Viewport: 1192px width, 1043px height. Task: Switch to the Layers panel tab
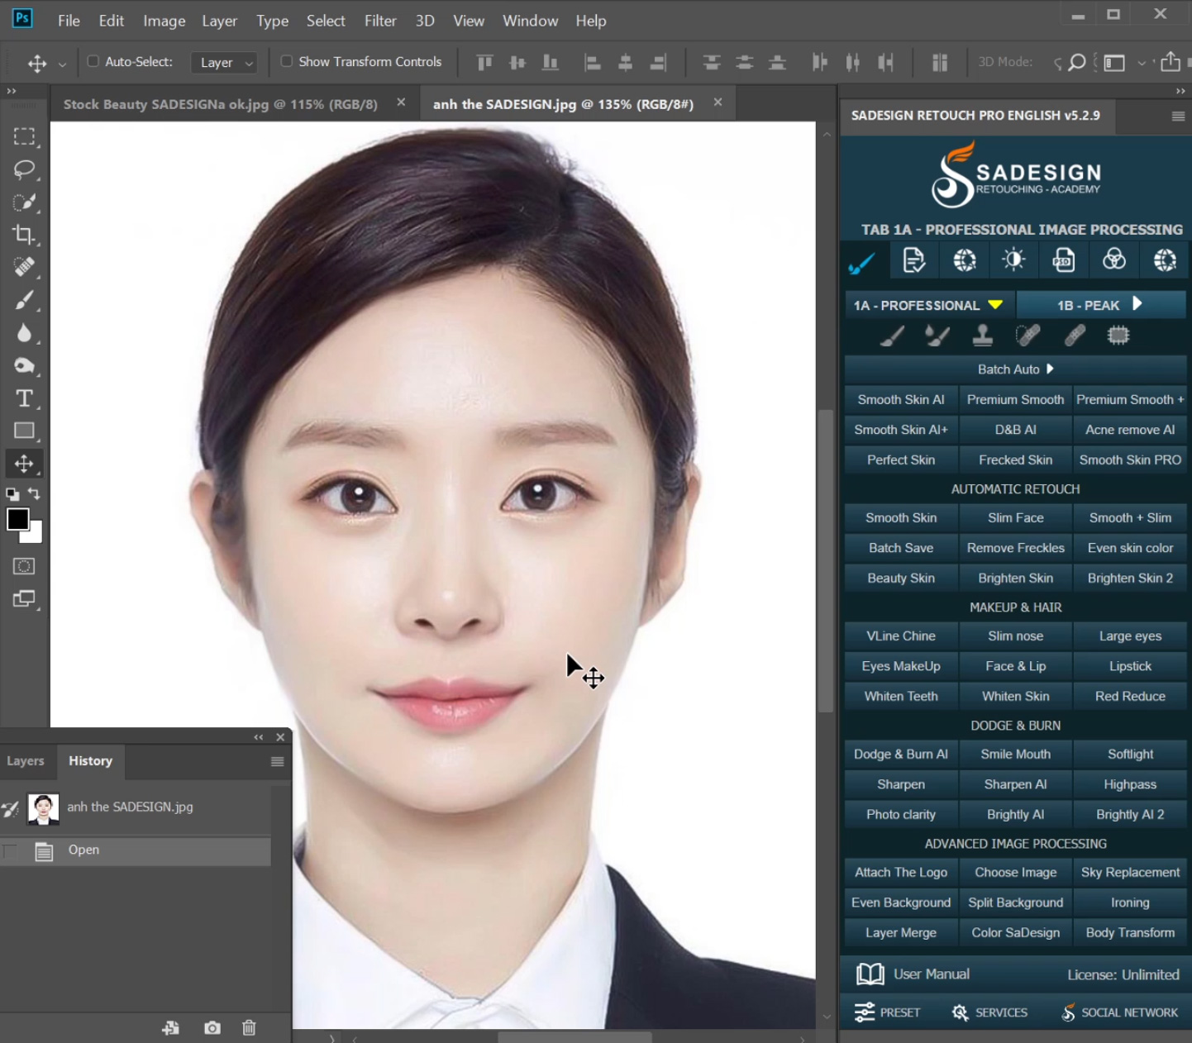(26, 761)
